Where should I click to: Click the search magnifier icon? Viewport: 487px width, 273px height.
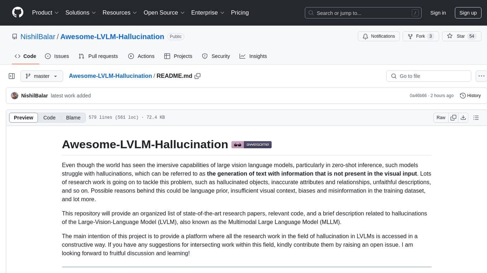311,13
